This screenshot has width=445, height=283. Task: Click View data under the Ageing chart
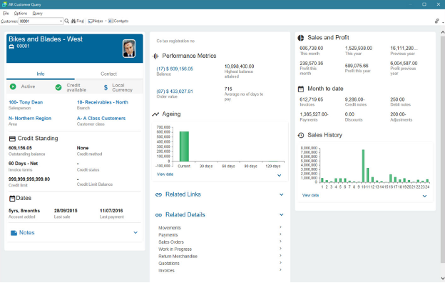click(x=165, y=174)
